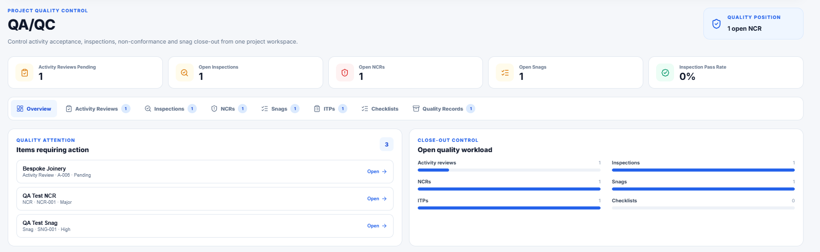Click the items requiring action count badge 3

pos(387,144)
